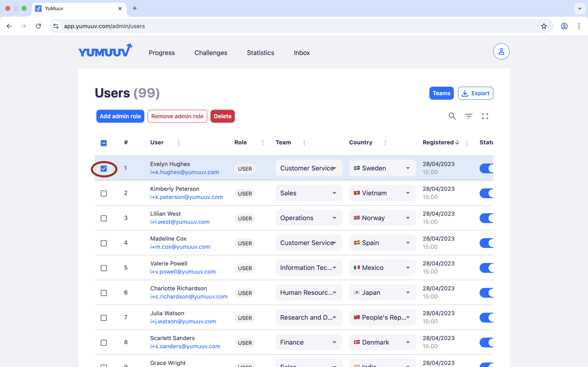Open Role column options menu

click(263, 142)
